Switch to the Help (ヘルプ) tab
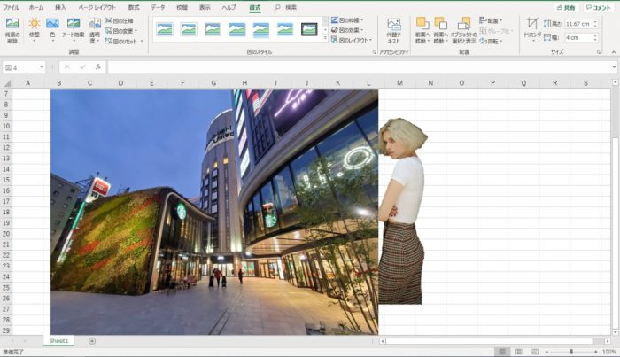The width and height of the screenshot is (620, 357). 229,7
